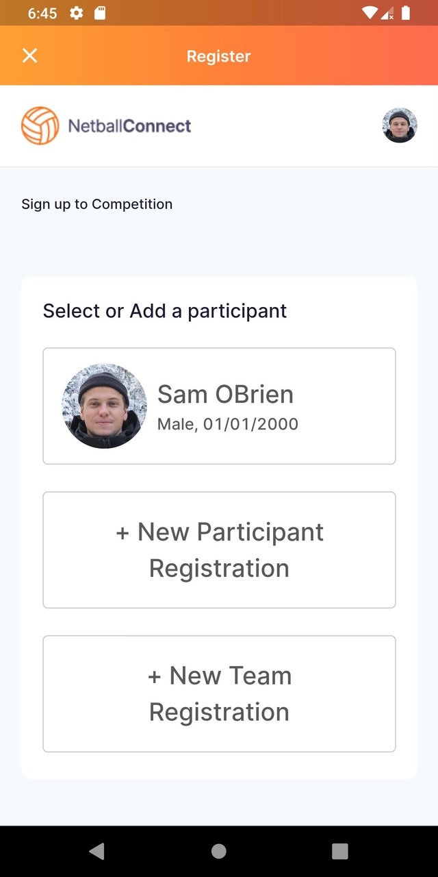Click the Male, 01/01/2000 participant details
The width and height of the screenshot is (438, 877).
click(228, 424)
